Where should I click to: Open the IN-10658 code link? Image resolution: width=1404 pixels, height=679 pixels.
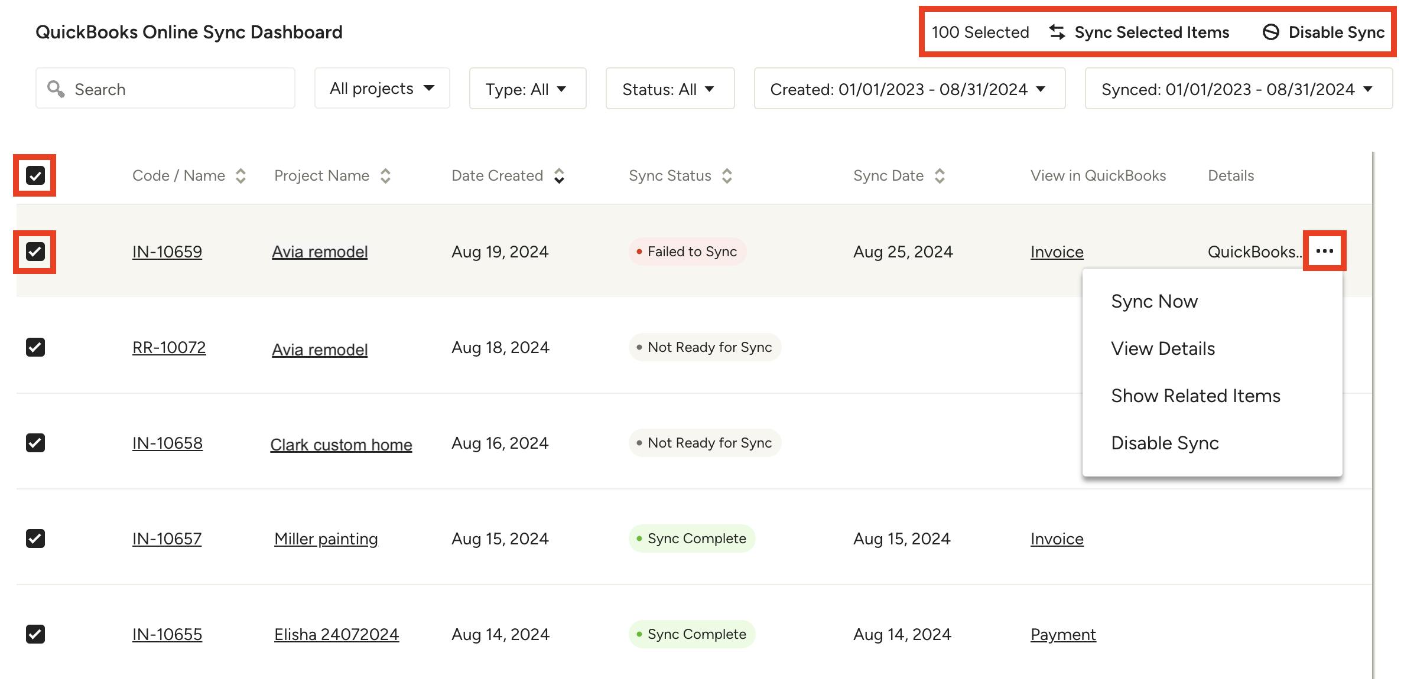click(168, 443)
